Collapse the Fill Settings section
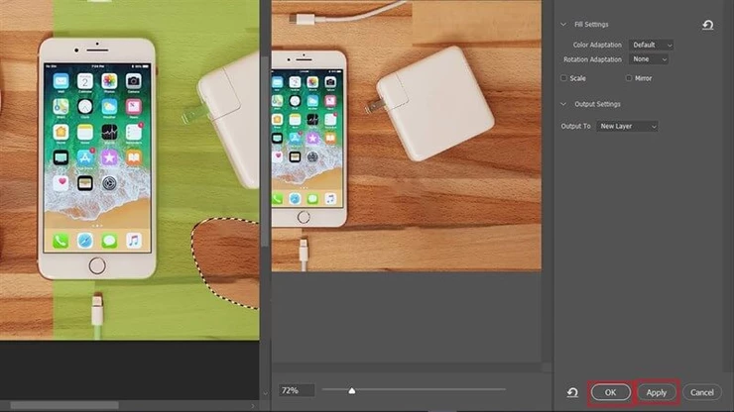 (563, 24)
